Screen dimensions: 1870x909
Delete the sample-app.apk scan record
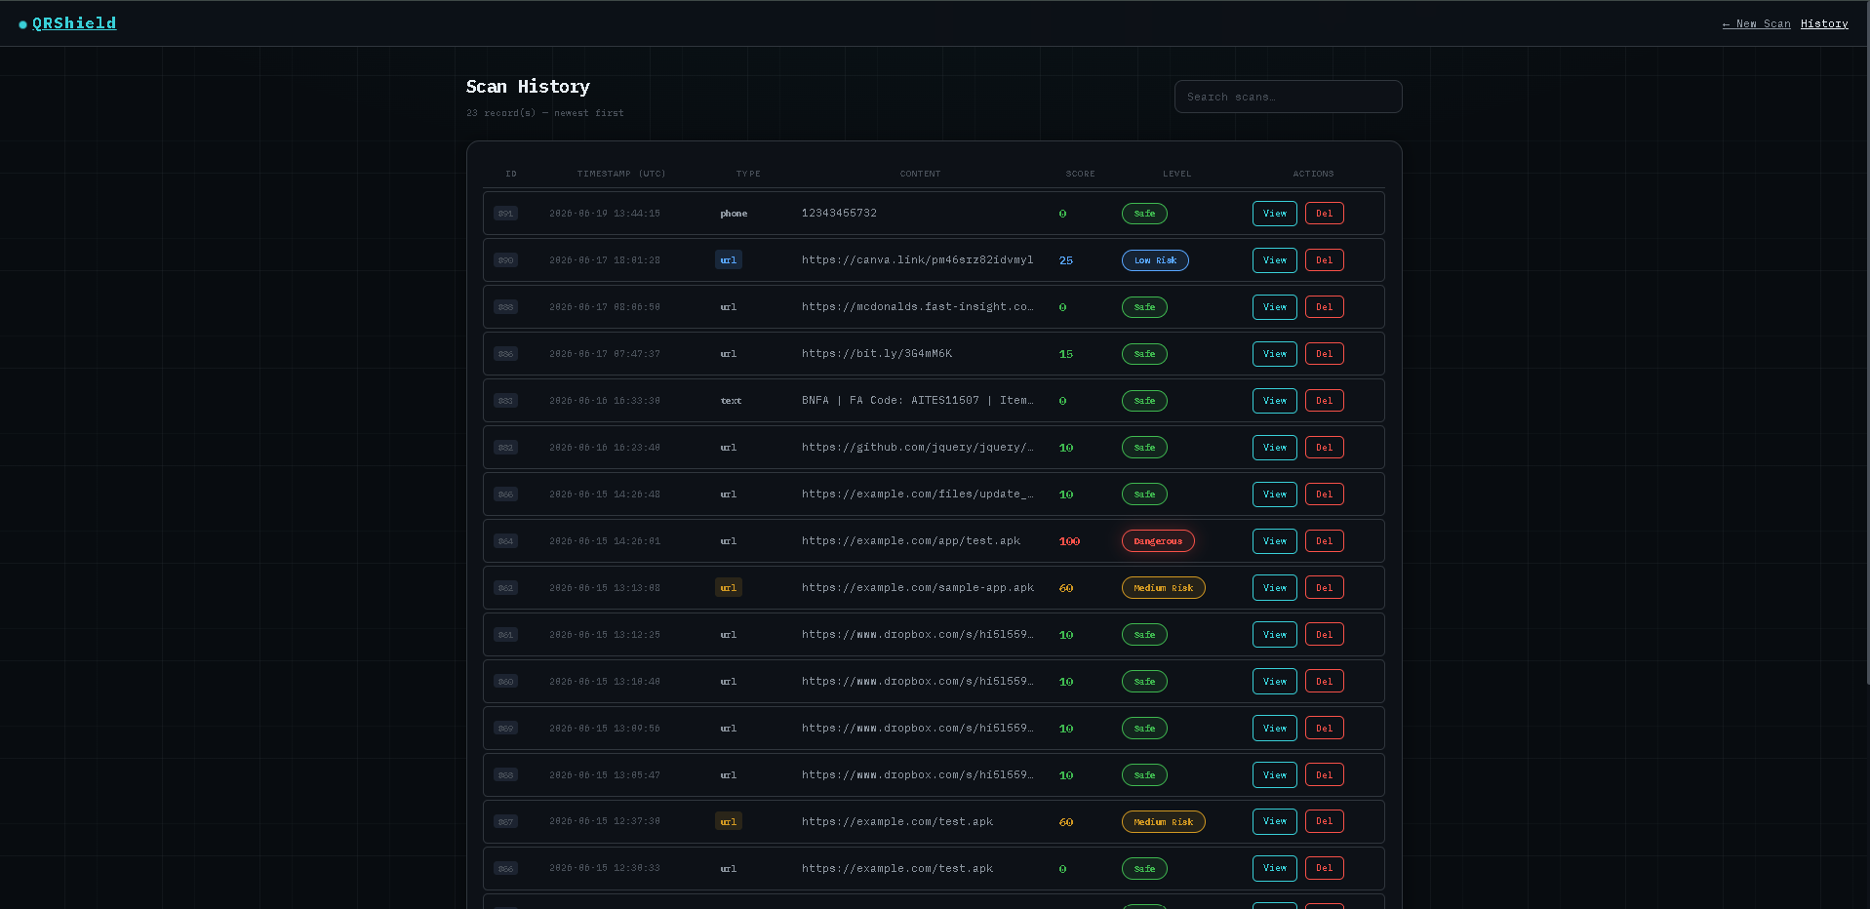coord(1324,588)
